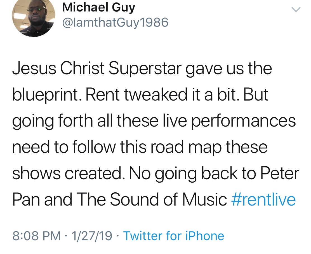Click the 8:08 PM timestamp
This screenshot has height=254, width=311.
point(36,236)
